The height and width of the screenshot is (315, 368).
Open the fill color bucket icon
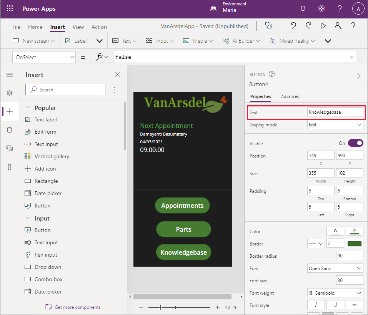pyautogui.click(x=355, y=231)
